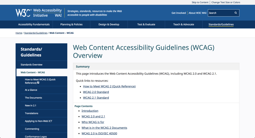Open Change Text Size or Colors
The width and height of the screenshot is (255, 138).
[226, 2]
